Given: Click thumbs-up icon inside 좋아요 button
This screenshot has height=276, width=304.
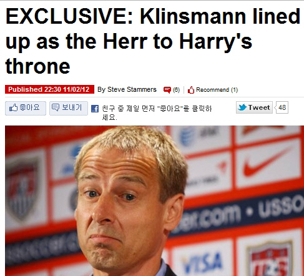Looking at the screenshot, I should pos(13,107).
